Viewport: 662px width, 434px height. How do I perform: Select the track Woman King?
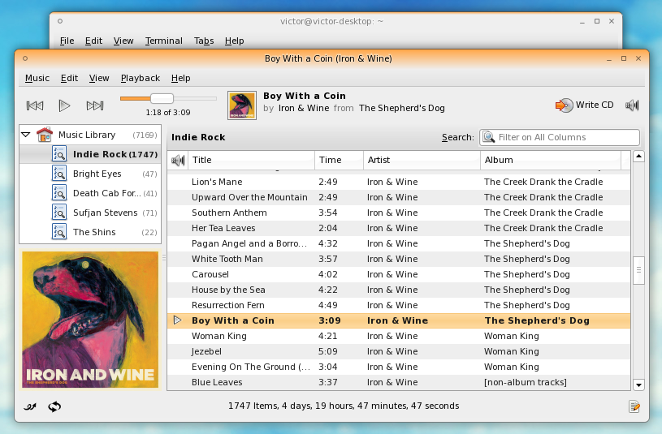point(399,336)
